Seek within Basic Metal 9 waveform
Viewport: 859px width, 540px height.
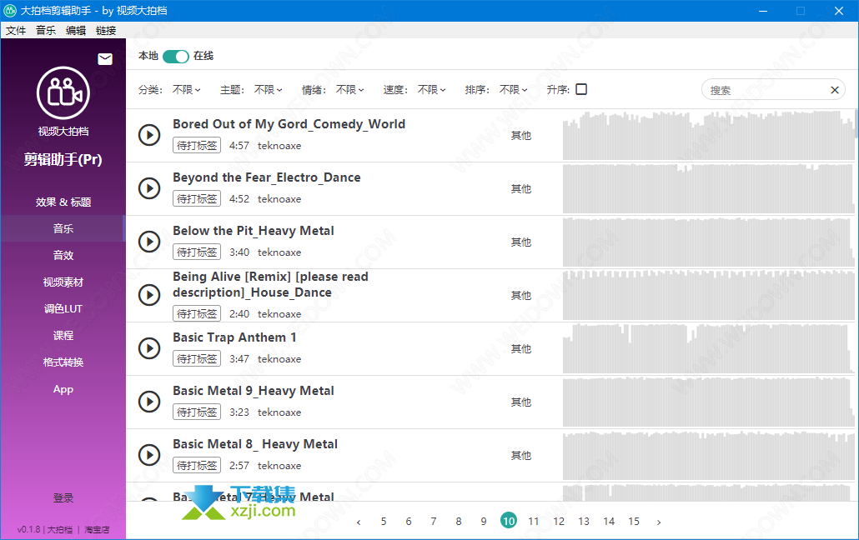pos(708,402)
